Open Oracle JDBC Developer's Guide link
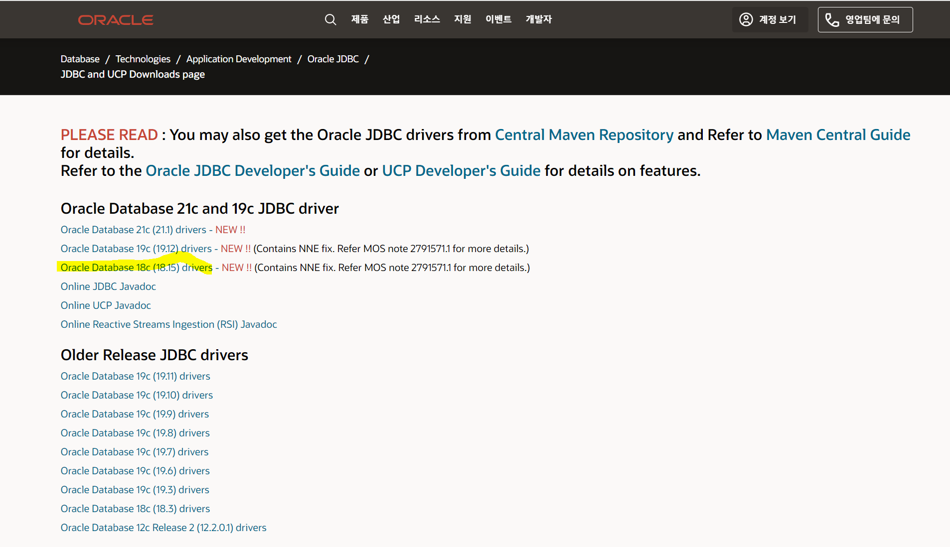Viewport: 950px width, 547px height. 253,170
